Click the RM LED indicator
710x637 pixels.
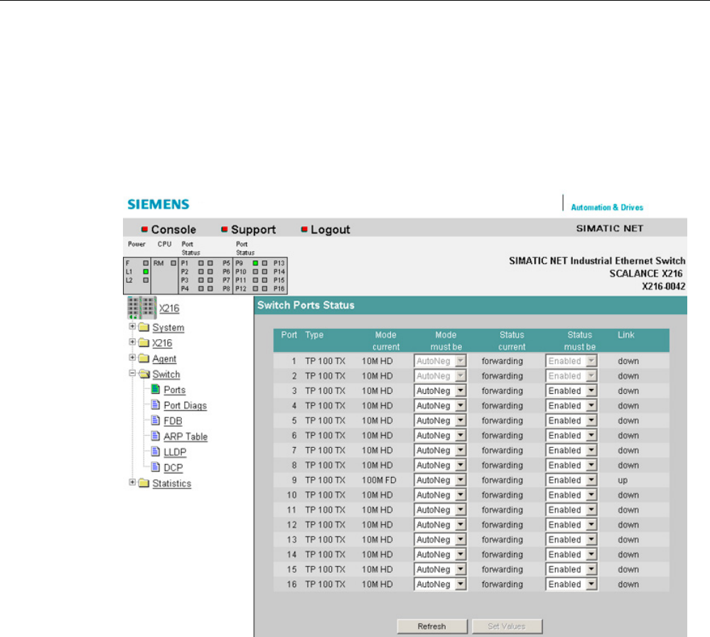[x=173, y=263]
